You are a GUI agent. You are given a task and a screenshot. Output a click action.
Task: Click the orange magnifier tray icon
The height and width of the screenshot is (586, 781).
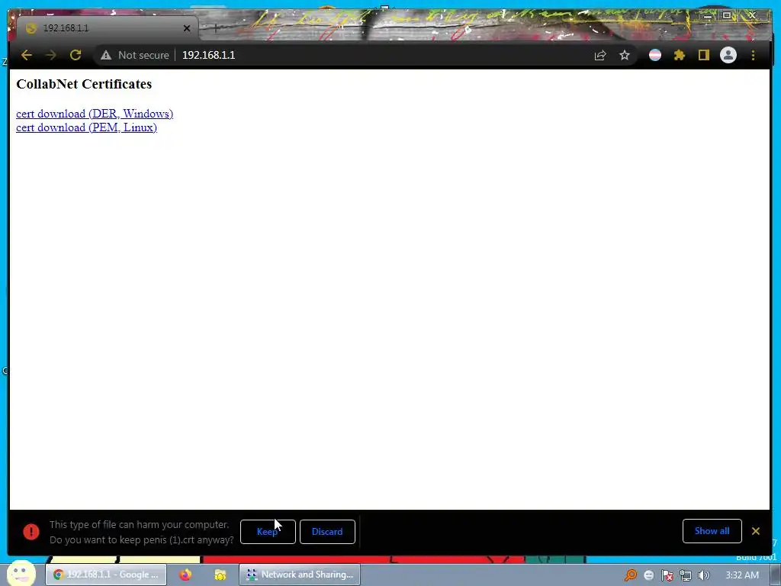[x=631, y=575]
